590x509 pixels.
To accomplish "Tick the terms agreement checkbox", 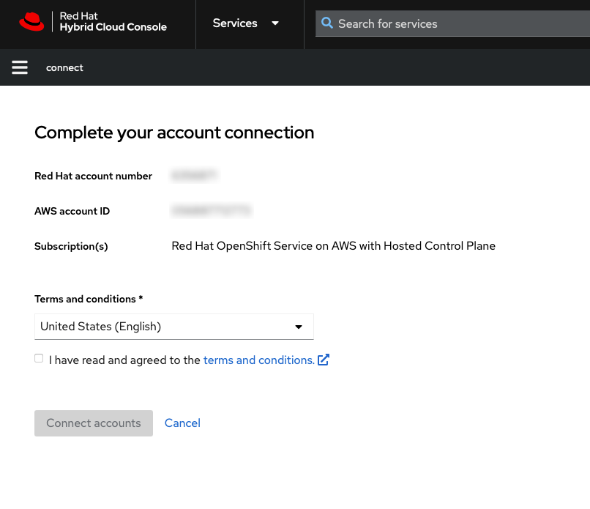I will [x=39, y=358].
